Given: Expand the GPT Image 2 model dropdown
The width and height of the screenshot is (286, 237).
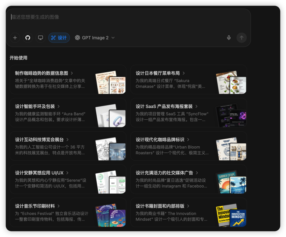Looking at the screenshot, I should (95, 38).
